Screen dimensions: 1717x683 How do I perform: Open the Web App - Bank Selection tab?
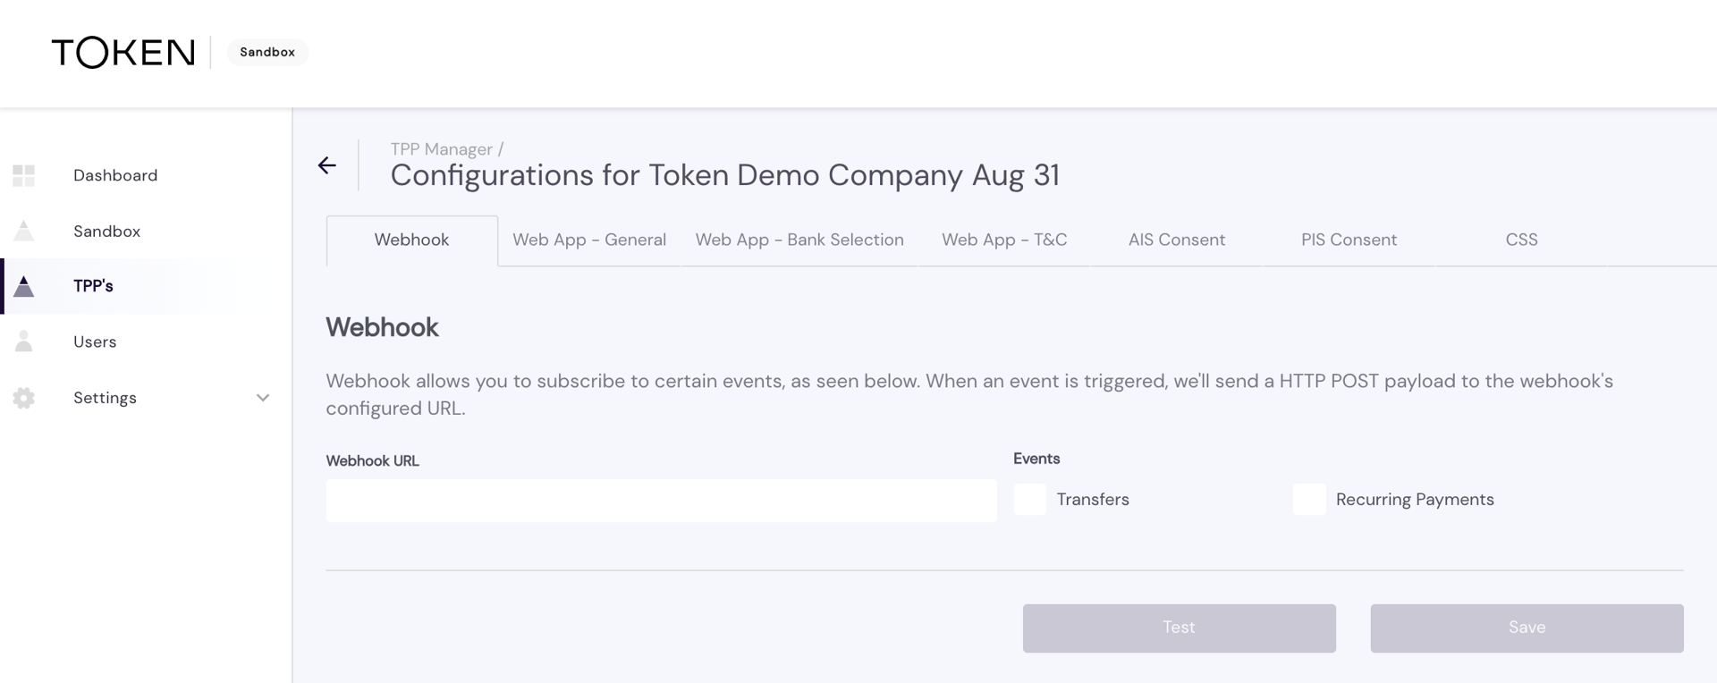pos(799,240)
